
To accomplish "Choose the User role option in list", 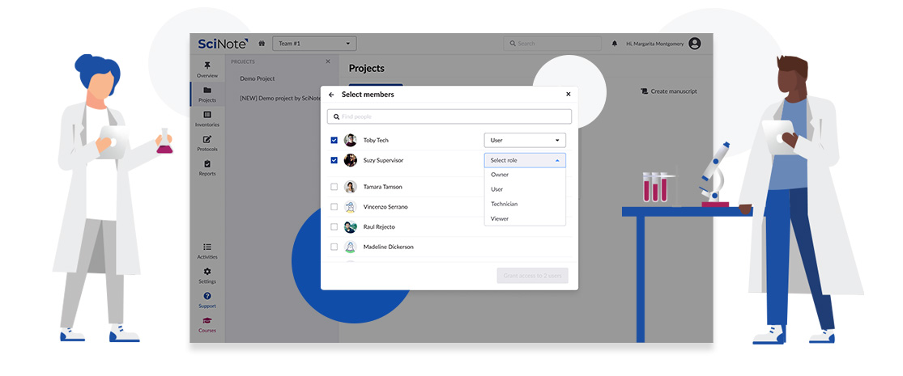I will 525,189.
